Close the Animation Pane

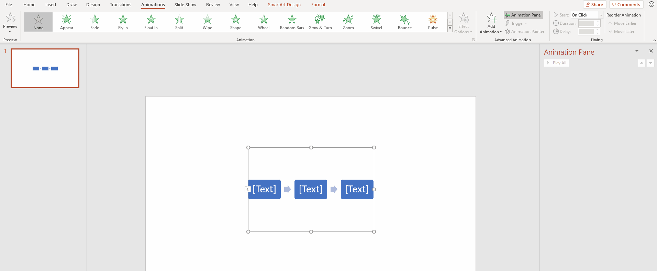pyautogui.click(x=651, y=51)
